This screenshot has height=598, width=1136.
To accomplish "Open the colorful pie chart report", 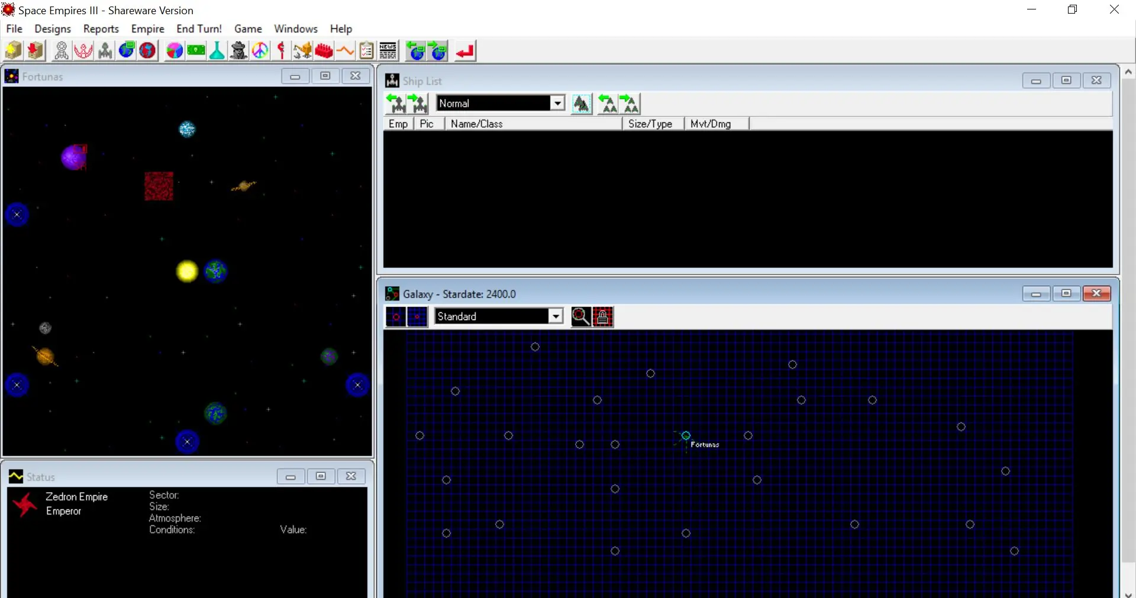I will pos(175,51).
